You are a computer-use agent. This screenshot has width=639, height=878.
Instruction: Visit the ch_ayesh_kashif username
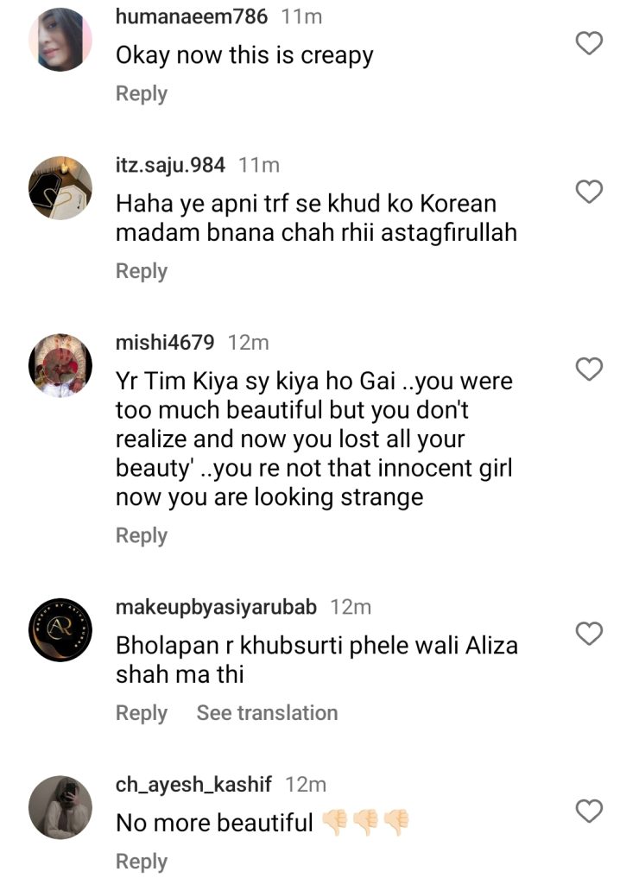pyautogui.click(x=193, y=785)
